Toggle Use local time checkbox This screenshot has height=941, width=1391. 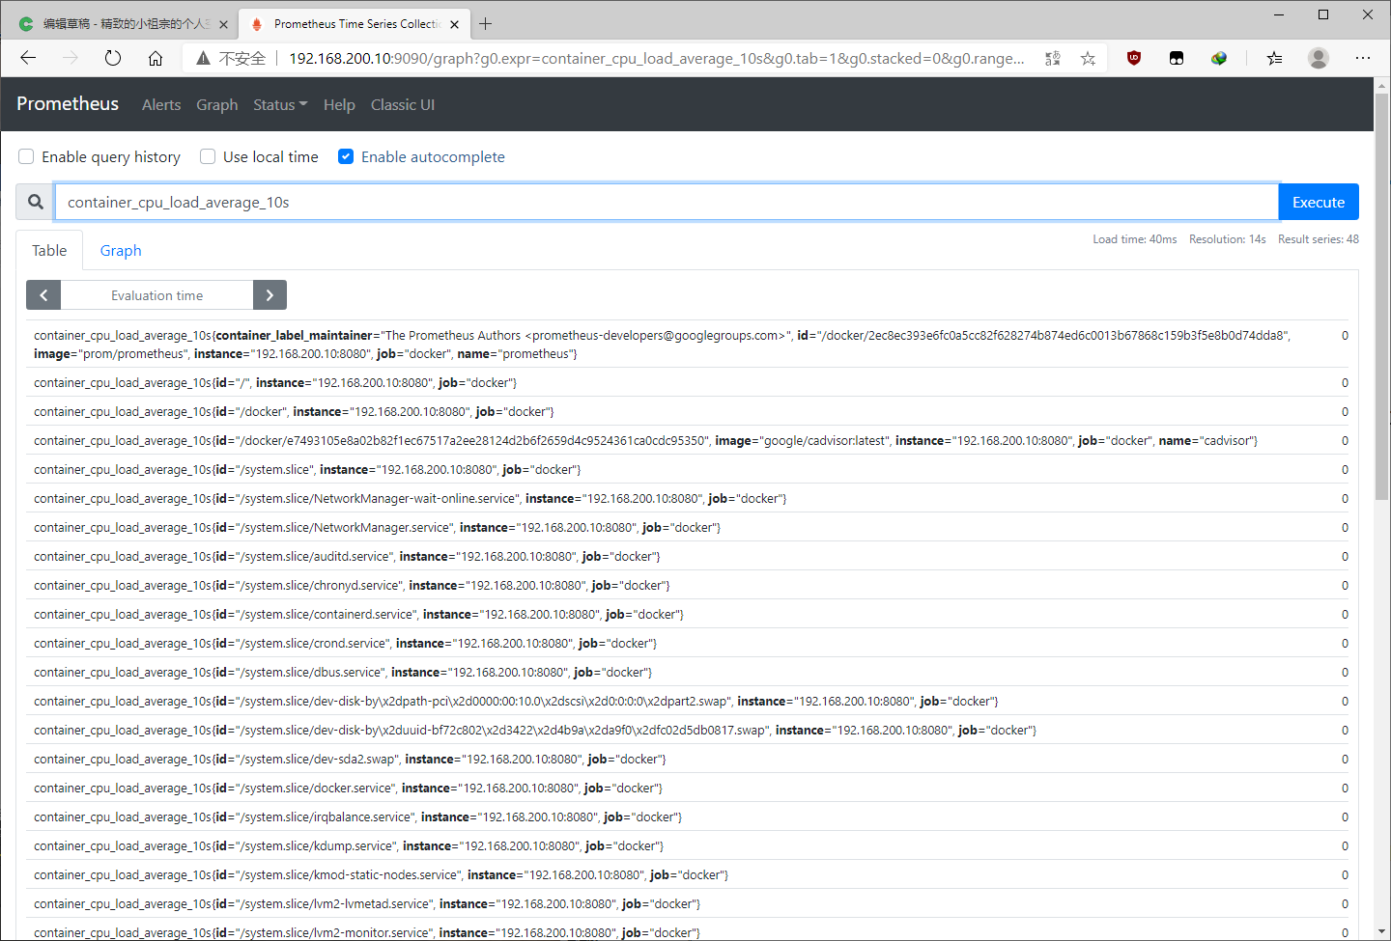(x=208, y=156)
